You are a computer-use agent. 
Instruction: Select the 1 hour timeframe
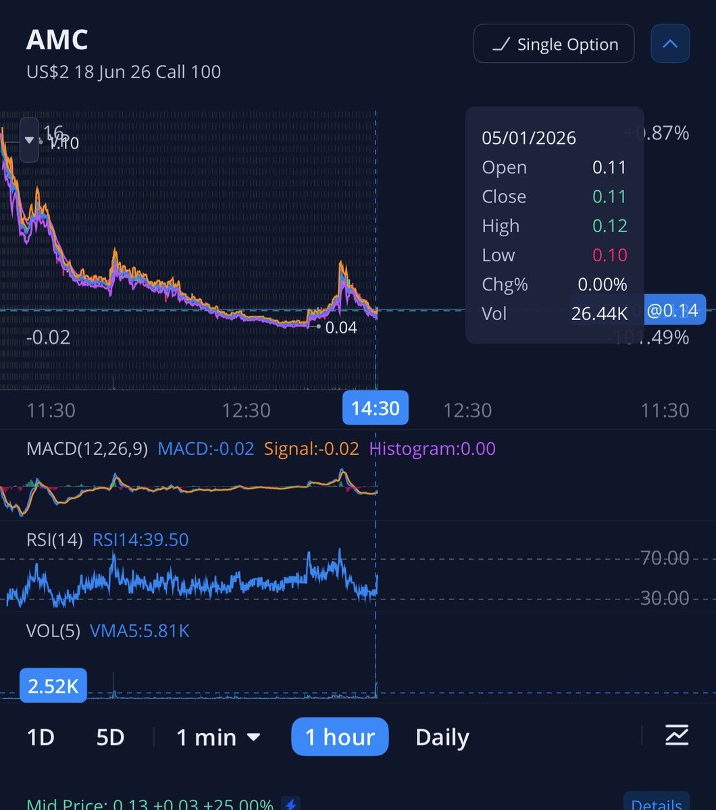pyautogui.click(x=340, y=737)
